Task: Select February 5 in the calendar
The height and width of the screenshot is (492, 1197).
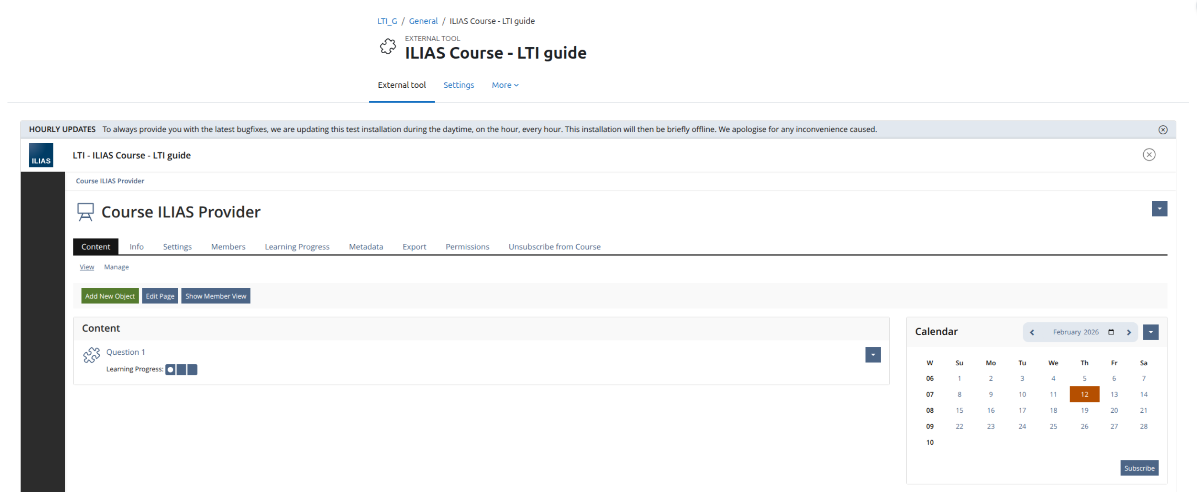Action: 1085,379
